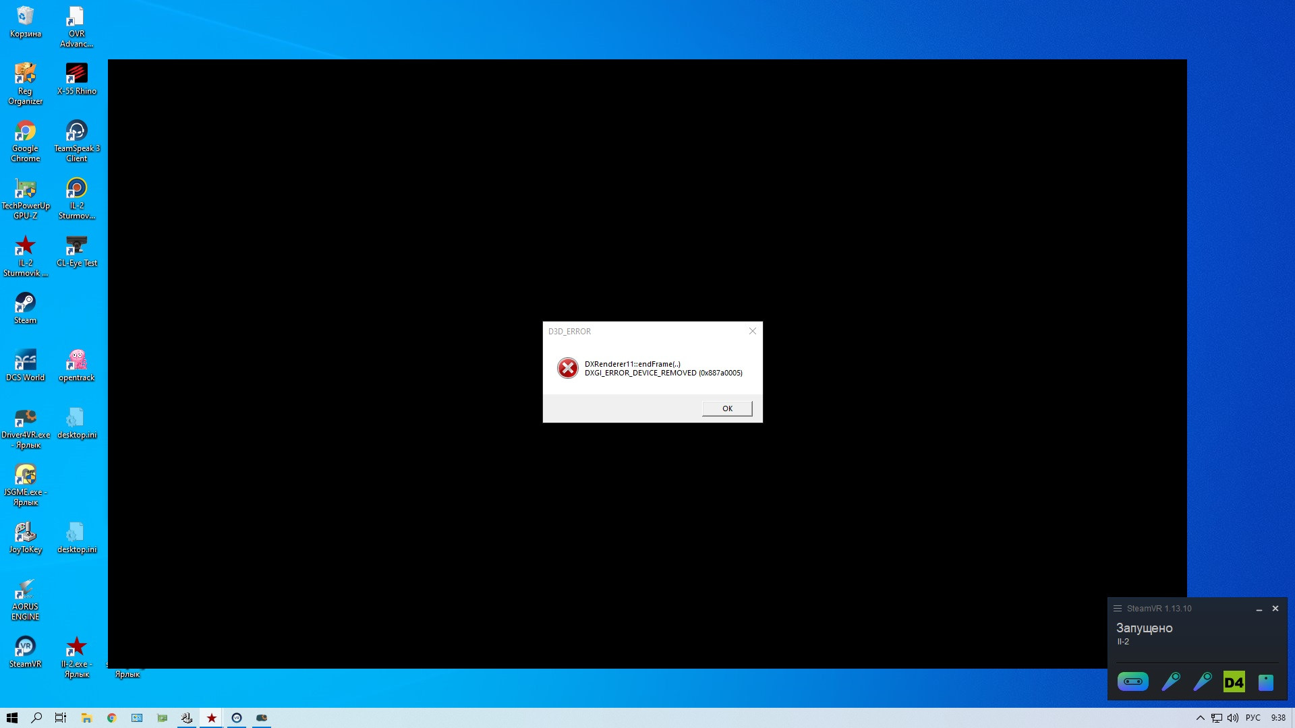Open the GPU-Z graphics card taskbar icon
The width and height of the screenshot is (1295, 728).
162,718
